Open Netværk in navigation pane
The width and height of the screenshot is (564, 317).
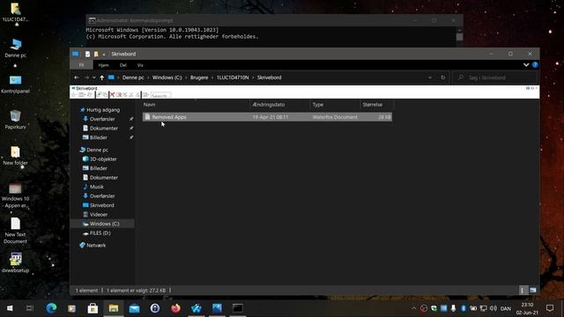[x=96, y=245]
